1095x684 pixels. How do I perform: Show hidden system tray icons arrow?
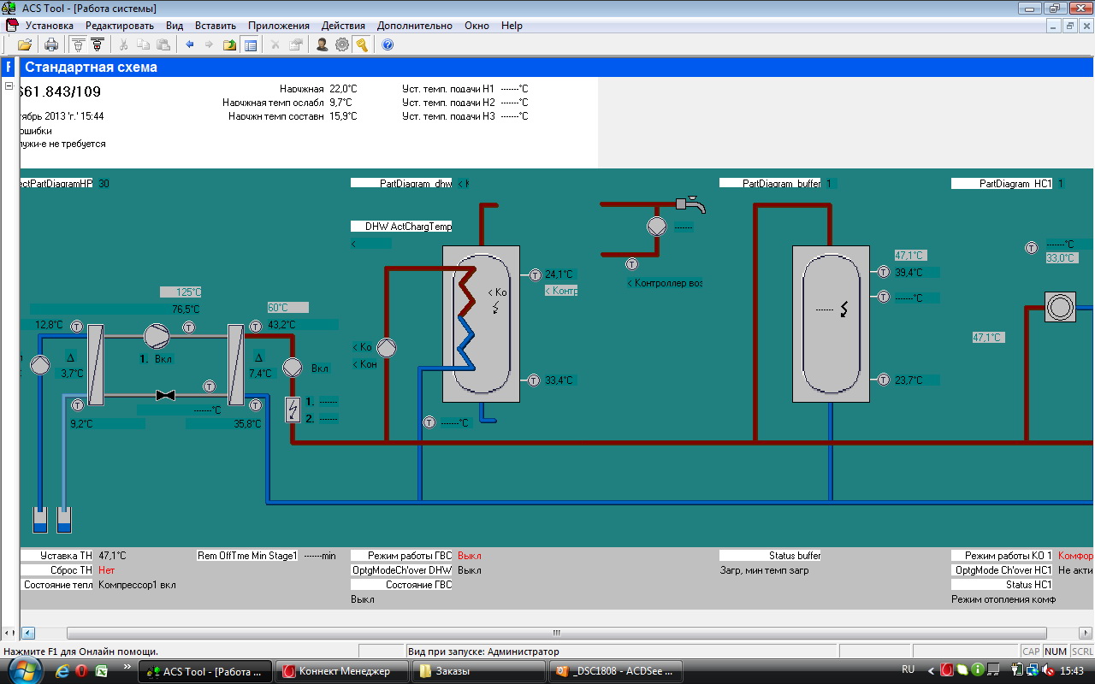931,671
